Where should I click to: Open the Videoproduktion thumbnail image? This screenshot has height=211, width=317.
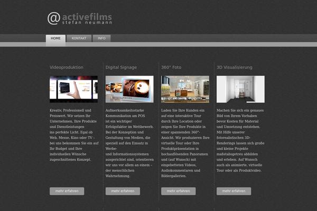click(x=73, y=89)
